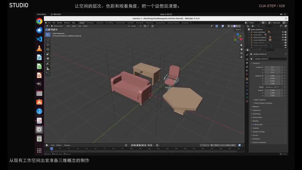Hide Asset_chairDesk with its eye icon
The image size is (302, 170).
(283, 32)
